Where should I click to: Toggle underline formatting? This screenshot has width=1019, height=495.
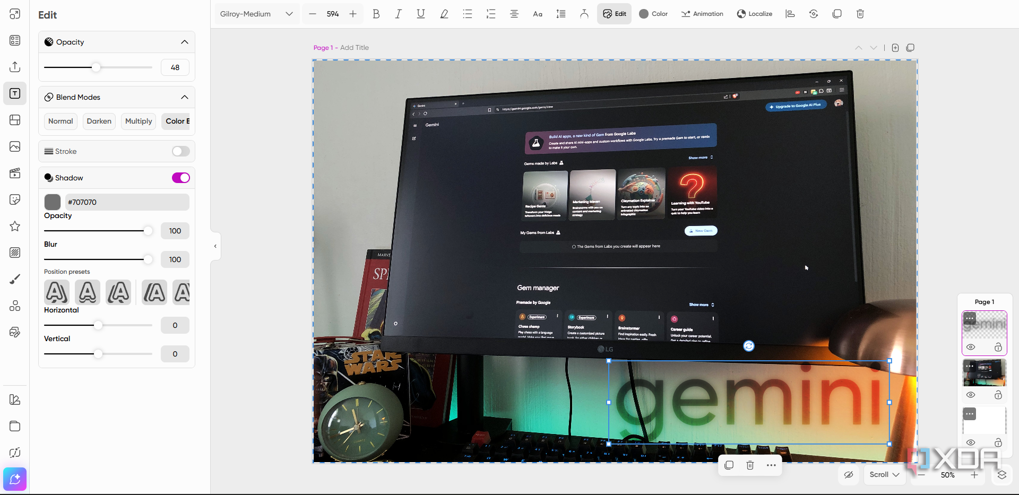click(421, 14)
